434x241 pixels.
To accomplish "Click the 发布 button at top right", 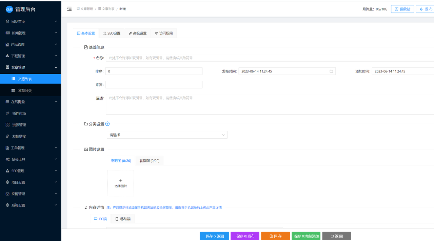I will 426,9.
